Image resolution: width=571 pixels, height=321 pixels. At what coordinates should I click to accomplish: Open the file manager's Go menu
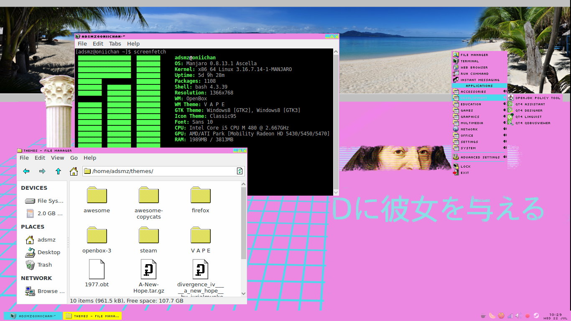point(74,158)
